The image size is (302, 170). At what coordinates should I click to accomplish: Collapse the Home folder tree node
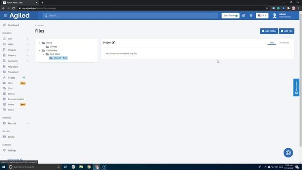[x=40, y=43]
